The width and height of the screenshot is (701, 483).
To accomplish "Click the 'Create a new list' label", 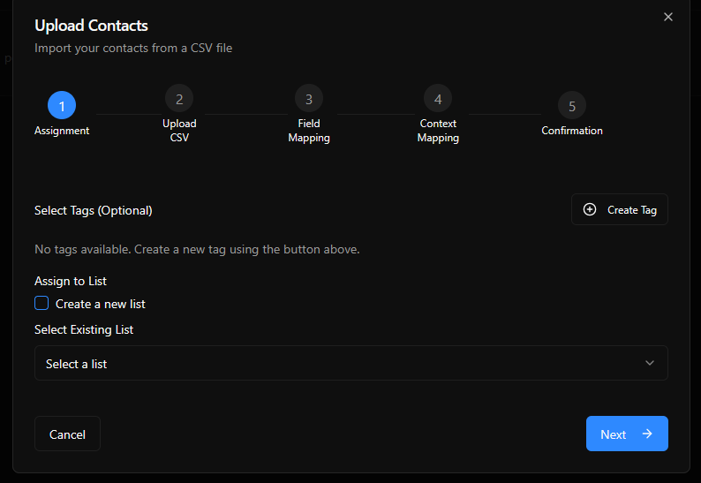I will click(x=101, y=304).
